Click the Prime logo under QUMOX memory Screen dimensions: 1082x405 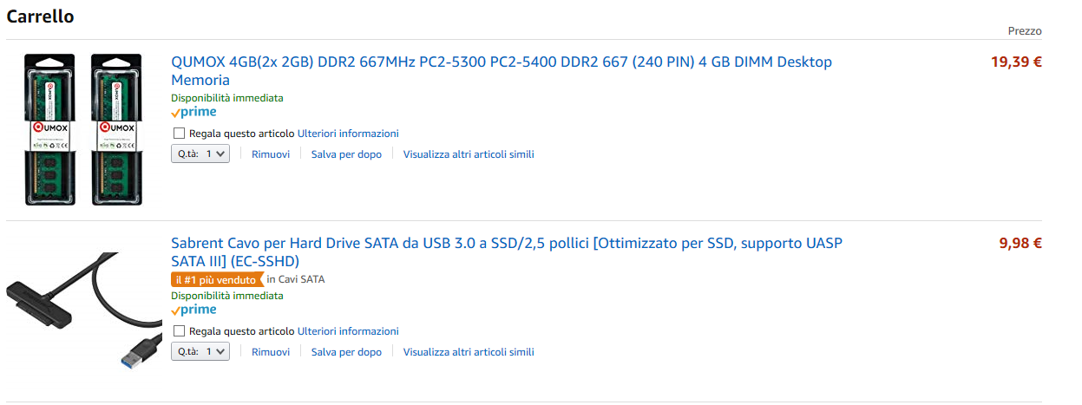(x=193, y=112)
